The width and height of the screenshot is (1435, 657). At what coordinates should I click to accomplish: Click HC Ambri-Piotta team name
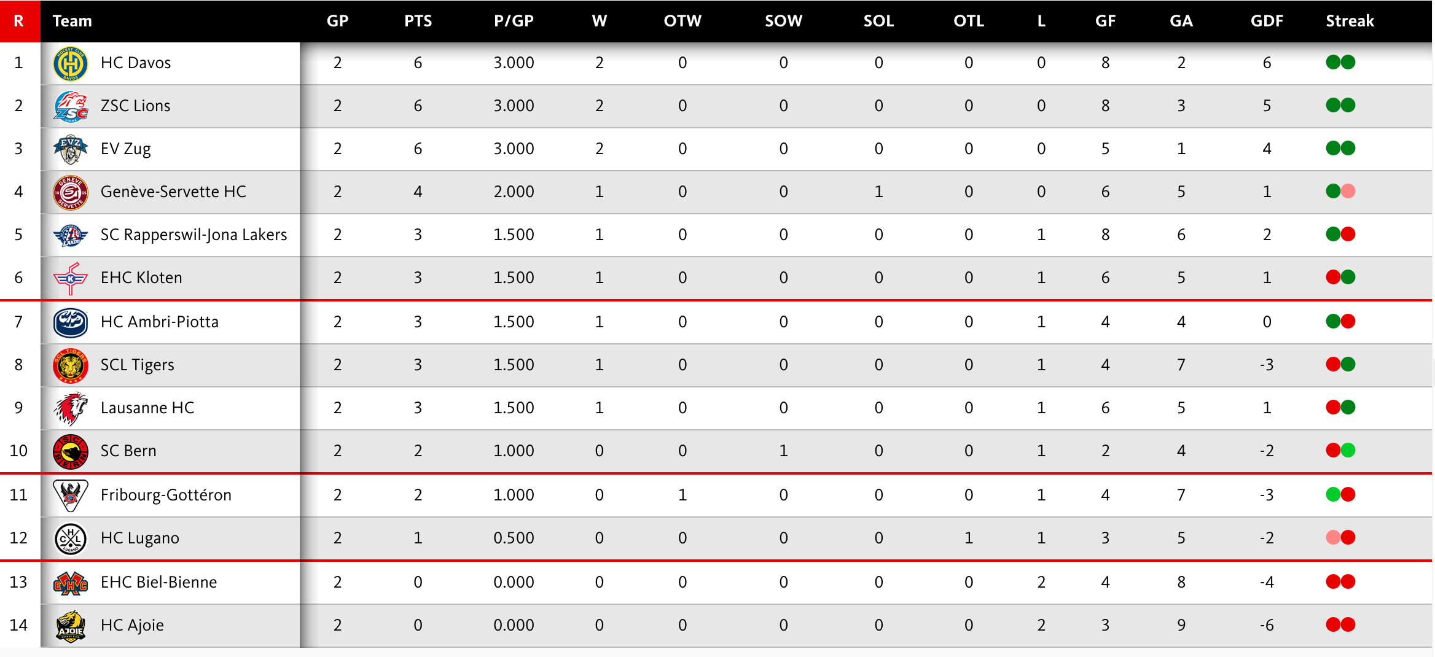pos(160,322)
